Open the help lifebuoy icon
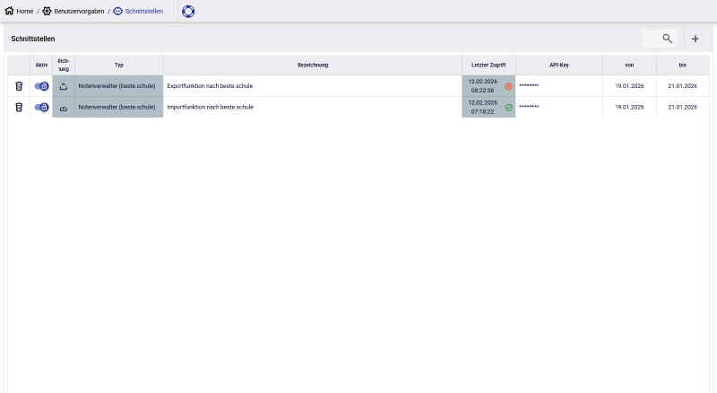The height and width of the screenshot is (393, 717). coord(188,12)
